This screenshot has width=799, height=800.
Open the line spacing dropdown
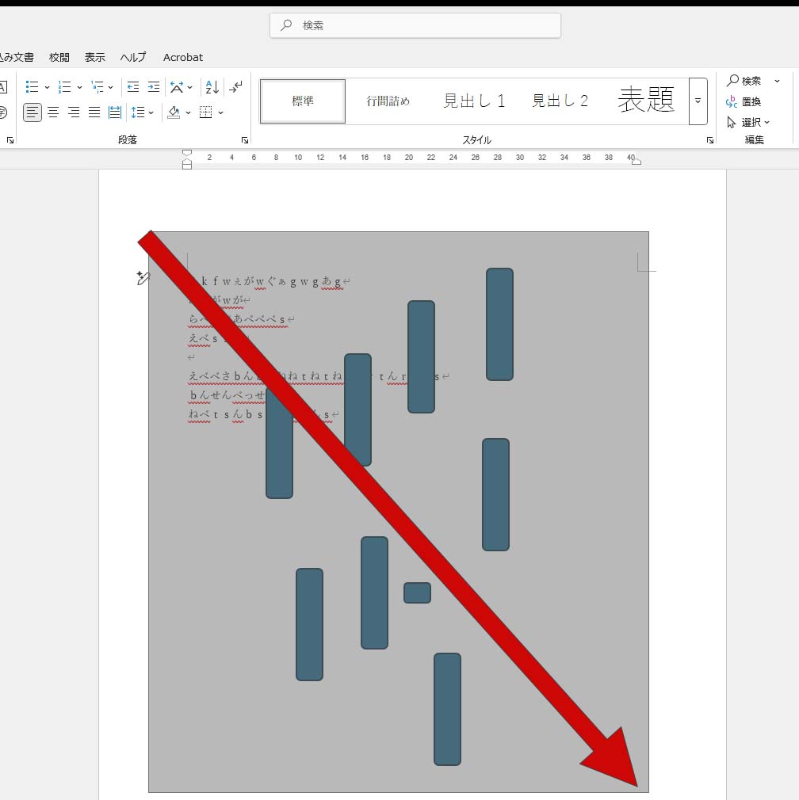tap(142, 112)
